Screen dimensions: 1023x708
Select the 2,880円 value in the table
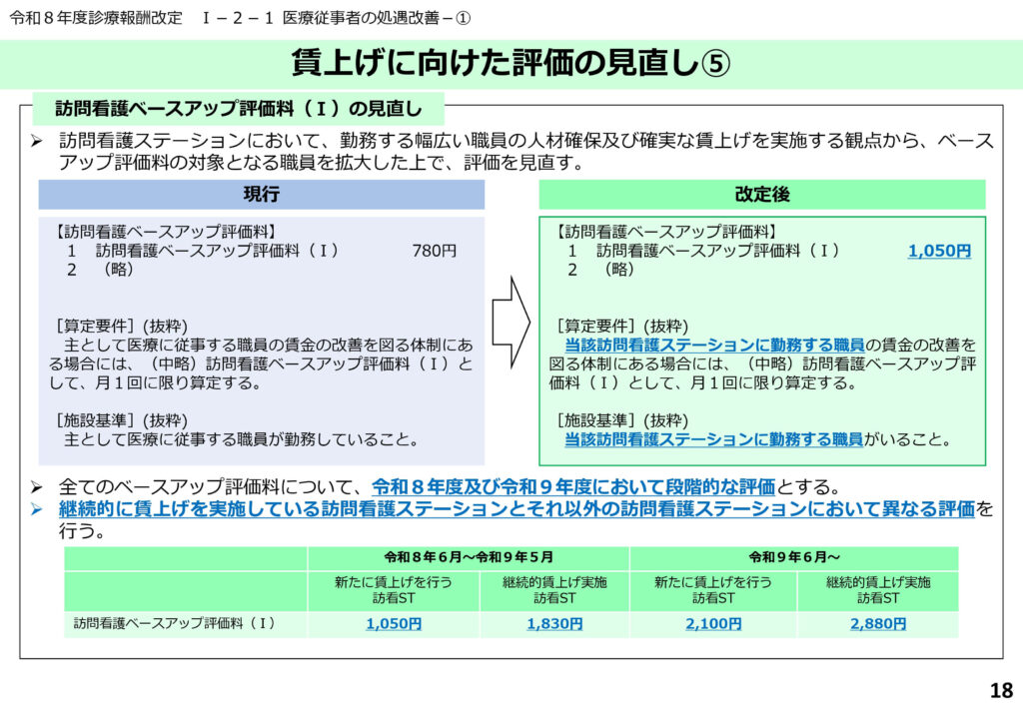[878, 624]
